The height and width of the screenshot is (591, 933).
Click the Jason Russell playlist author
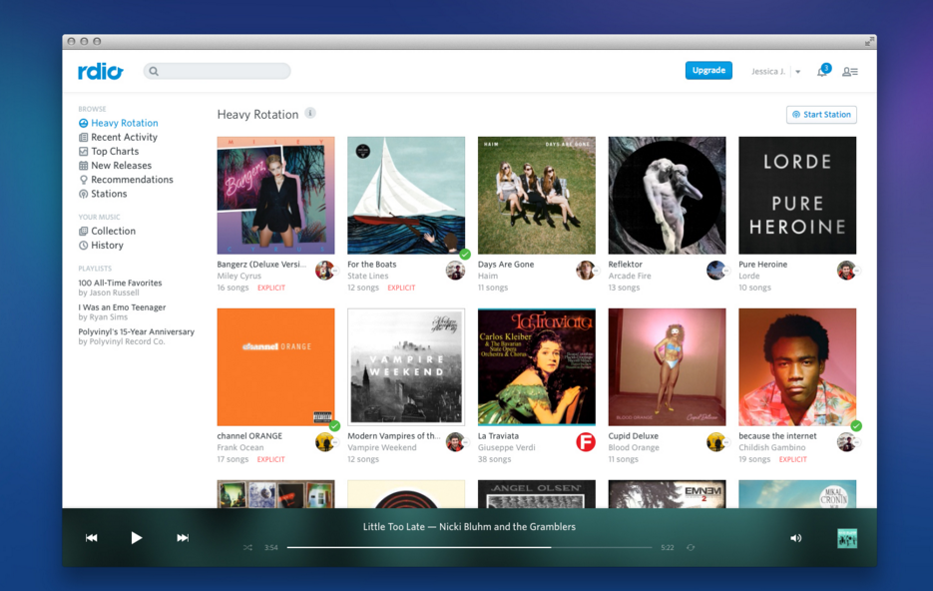coord(114,293)
